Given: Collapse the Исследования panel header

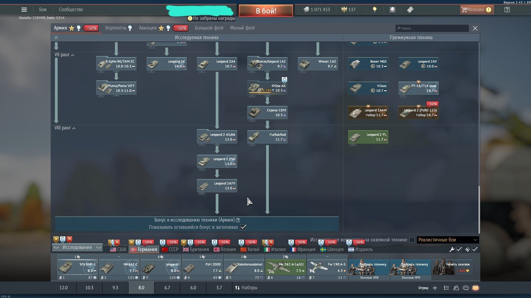Looking at the screenshot, I should 77,247.
